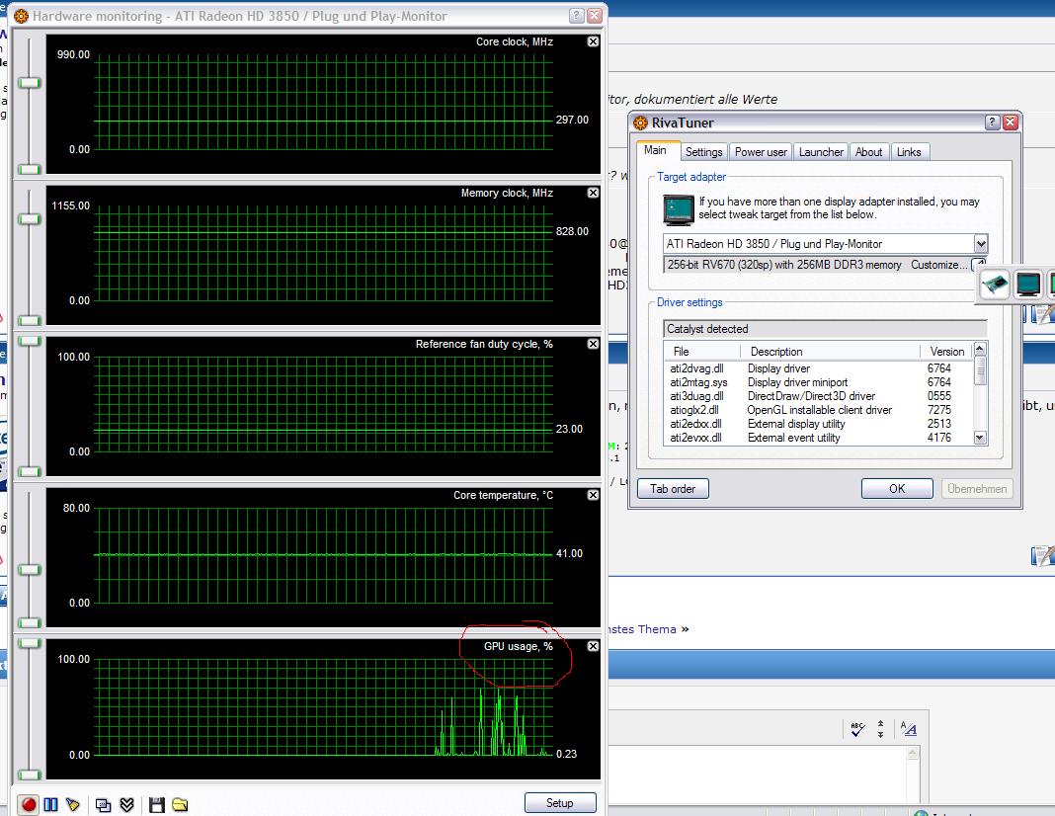This screenshot has height=816, width=1055.
Task: Close the Core temperature graph with its X
Action: coord(593,495)
